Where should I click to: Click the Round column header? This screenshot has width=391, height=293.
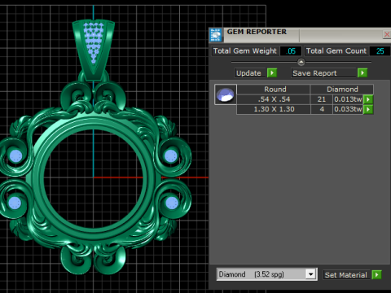[274, 90]
